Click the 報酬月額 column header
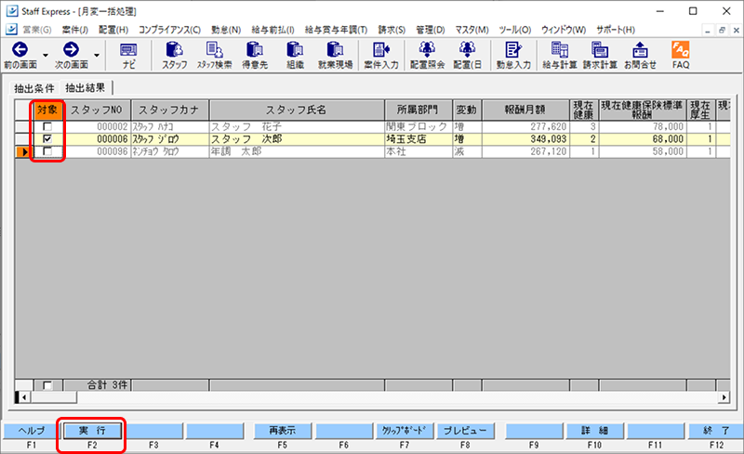The height and width of the screenshot is (454, 744). point(525,110)
